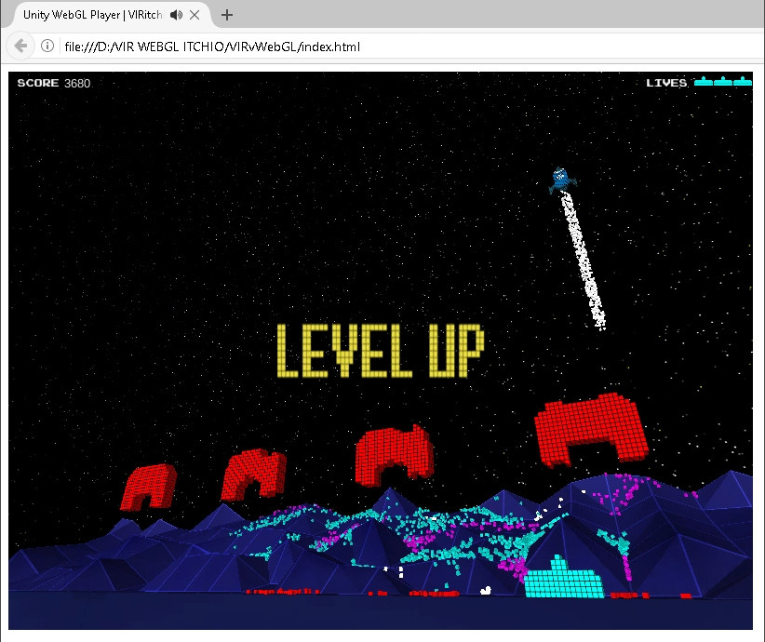Click the cyan player tank
Image resolution: width=765 pixels, height=642 pixels.
coord(563,578)
